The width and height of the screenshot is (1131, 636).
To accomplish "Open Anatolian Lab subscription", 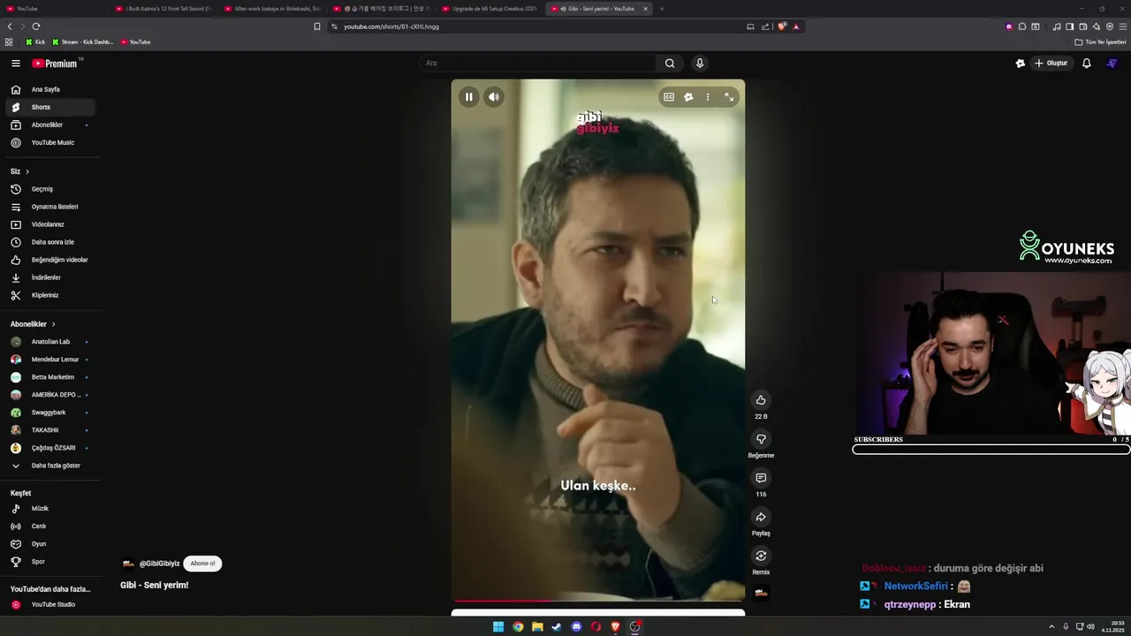I will [x=50, y=342].
